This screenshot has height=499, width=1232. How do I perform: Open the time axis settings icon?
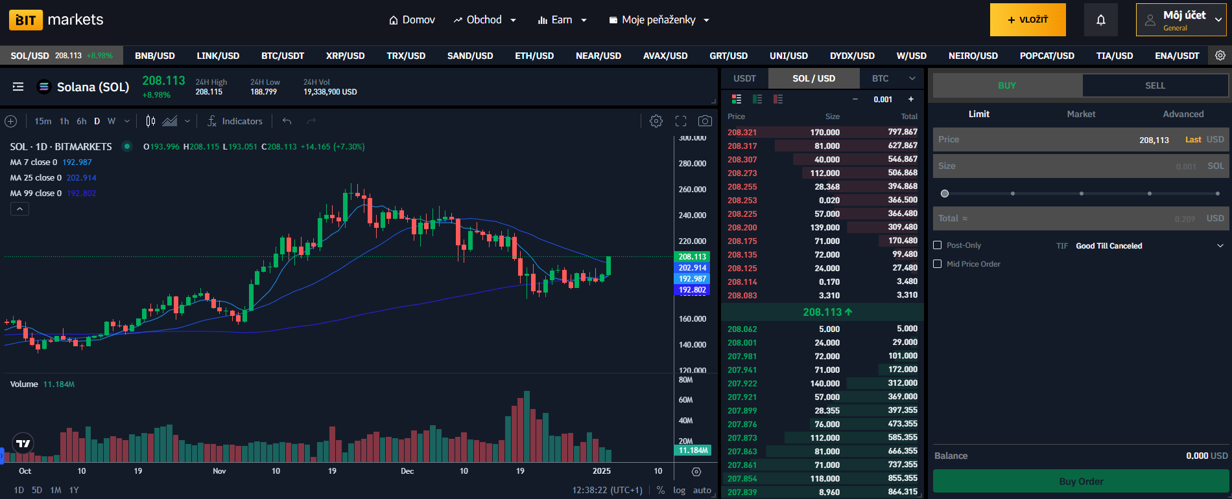696,472
